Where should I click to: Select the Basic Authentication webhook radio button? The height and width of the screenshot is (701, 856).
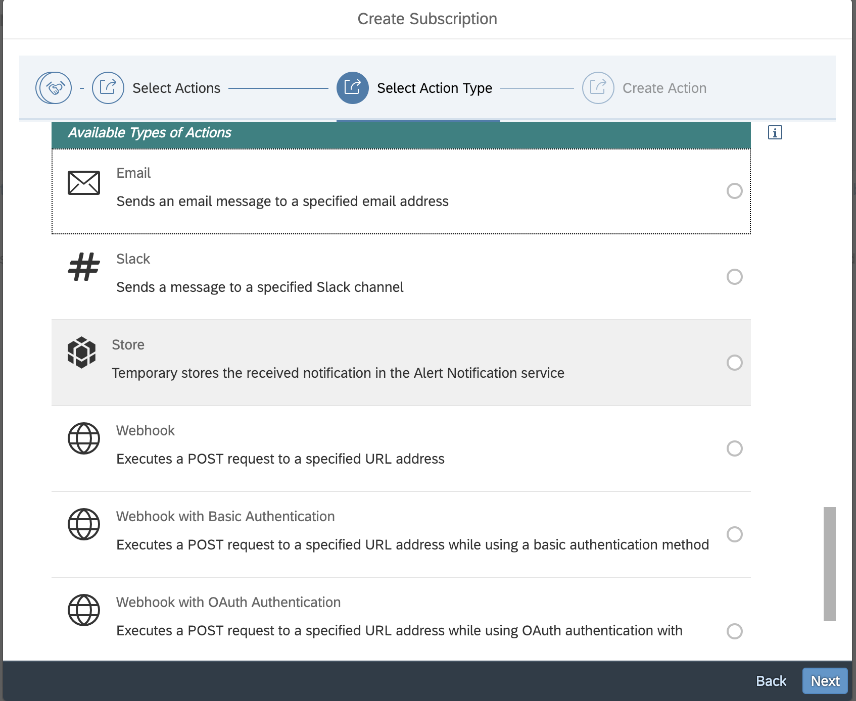coord(734,534)
